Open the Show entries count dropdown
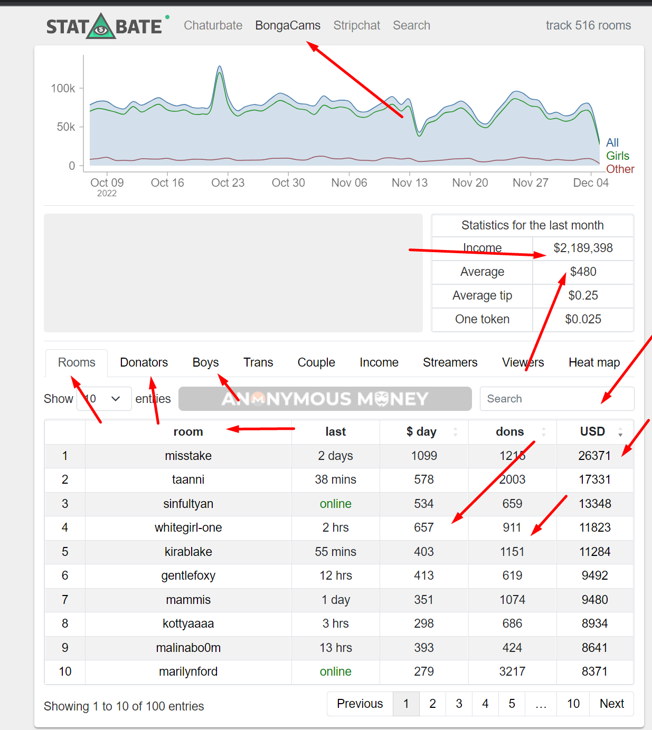Viewport: 652px width, 730px height. 104,399
